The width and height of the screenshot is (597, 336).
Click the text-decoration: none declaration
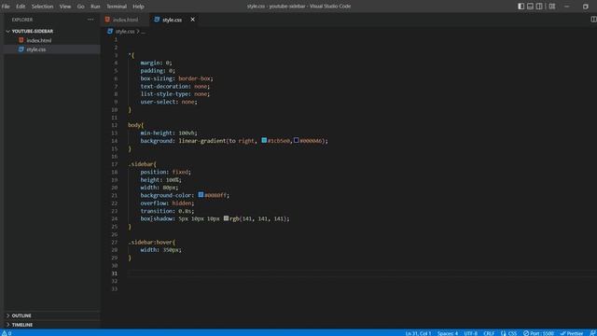(x=175, y=86)
